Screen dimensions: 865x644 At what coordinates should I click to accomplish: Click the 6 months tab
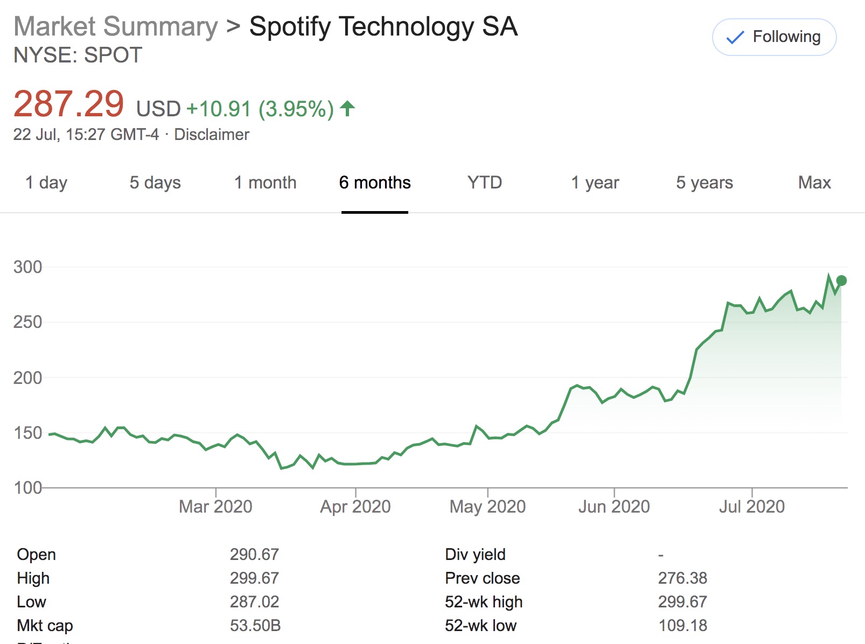[x=375, y=183]
